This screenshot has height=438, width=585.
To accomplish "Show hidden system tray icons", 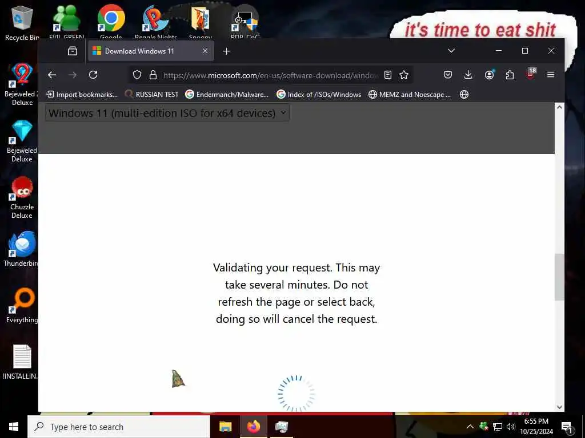I will coord(470,427).
